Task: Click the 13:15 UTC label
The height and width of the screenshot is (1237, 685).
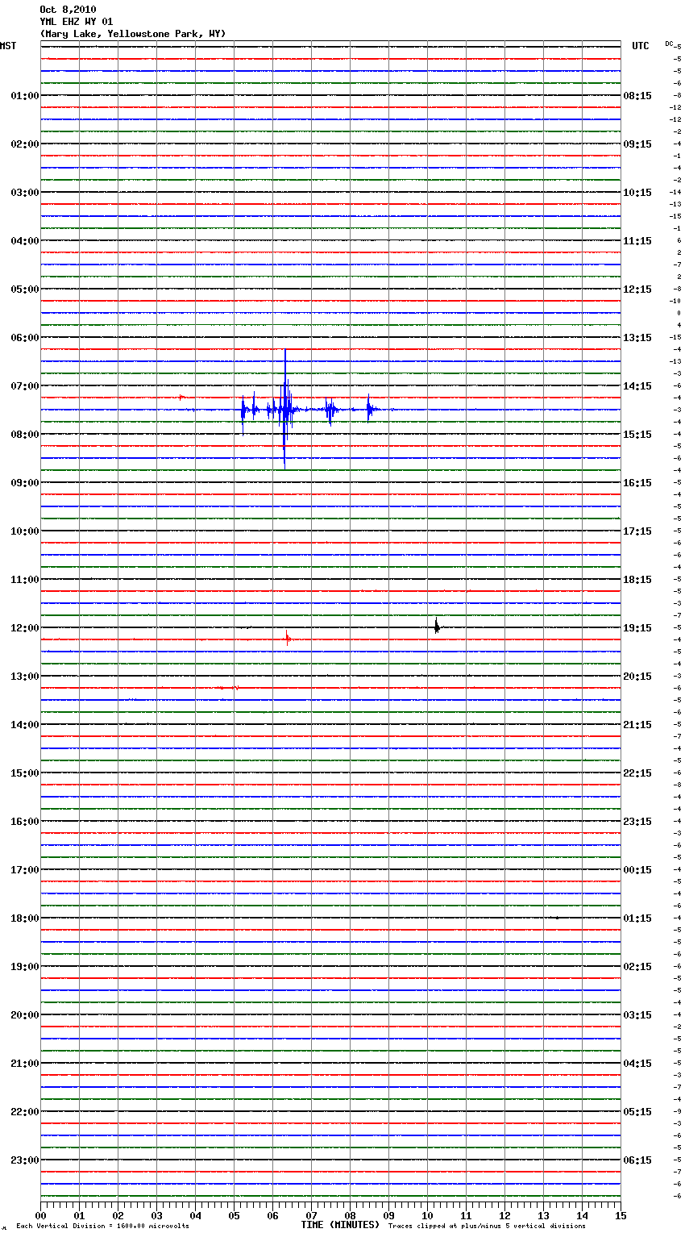Action: tap(637, 338)
